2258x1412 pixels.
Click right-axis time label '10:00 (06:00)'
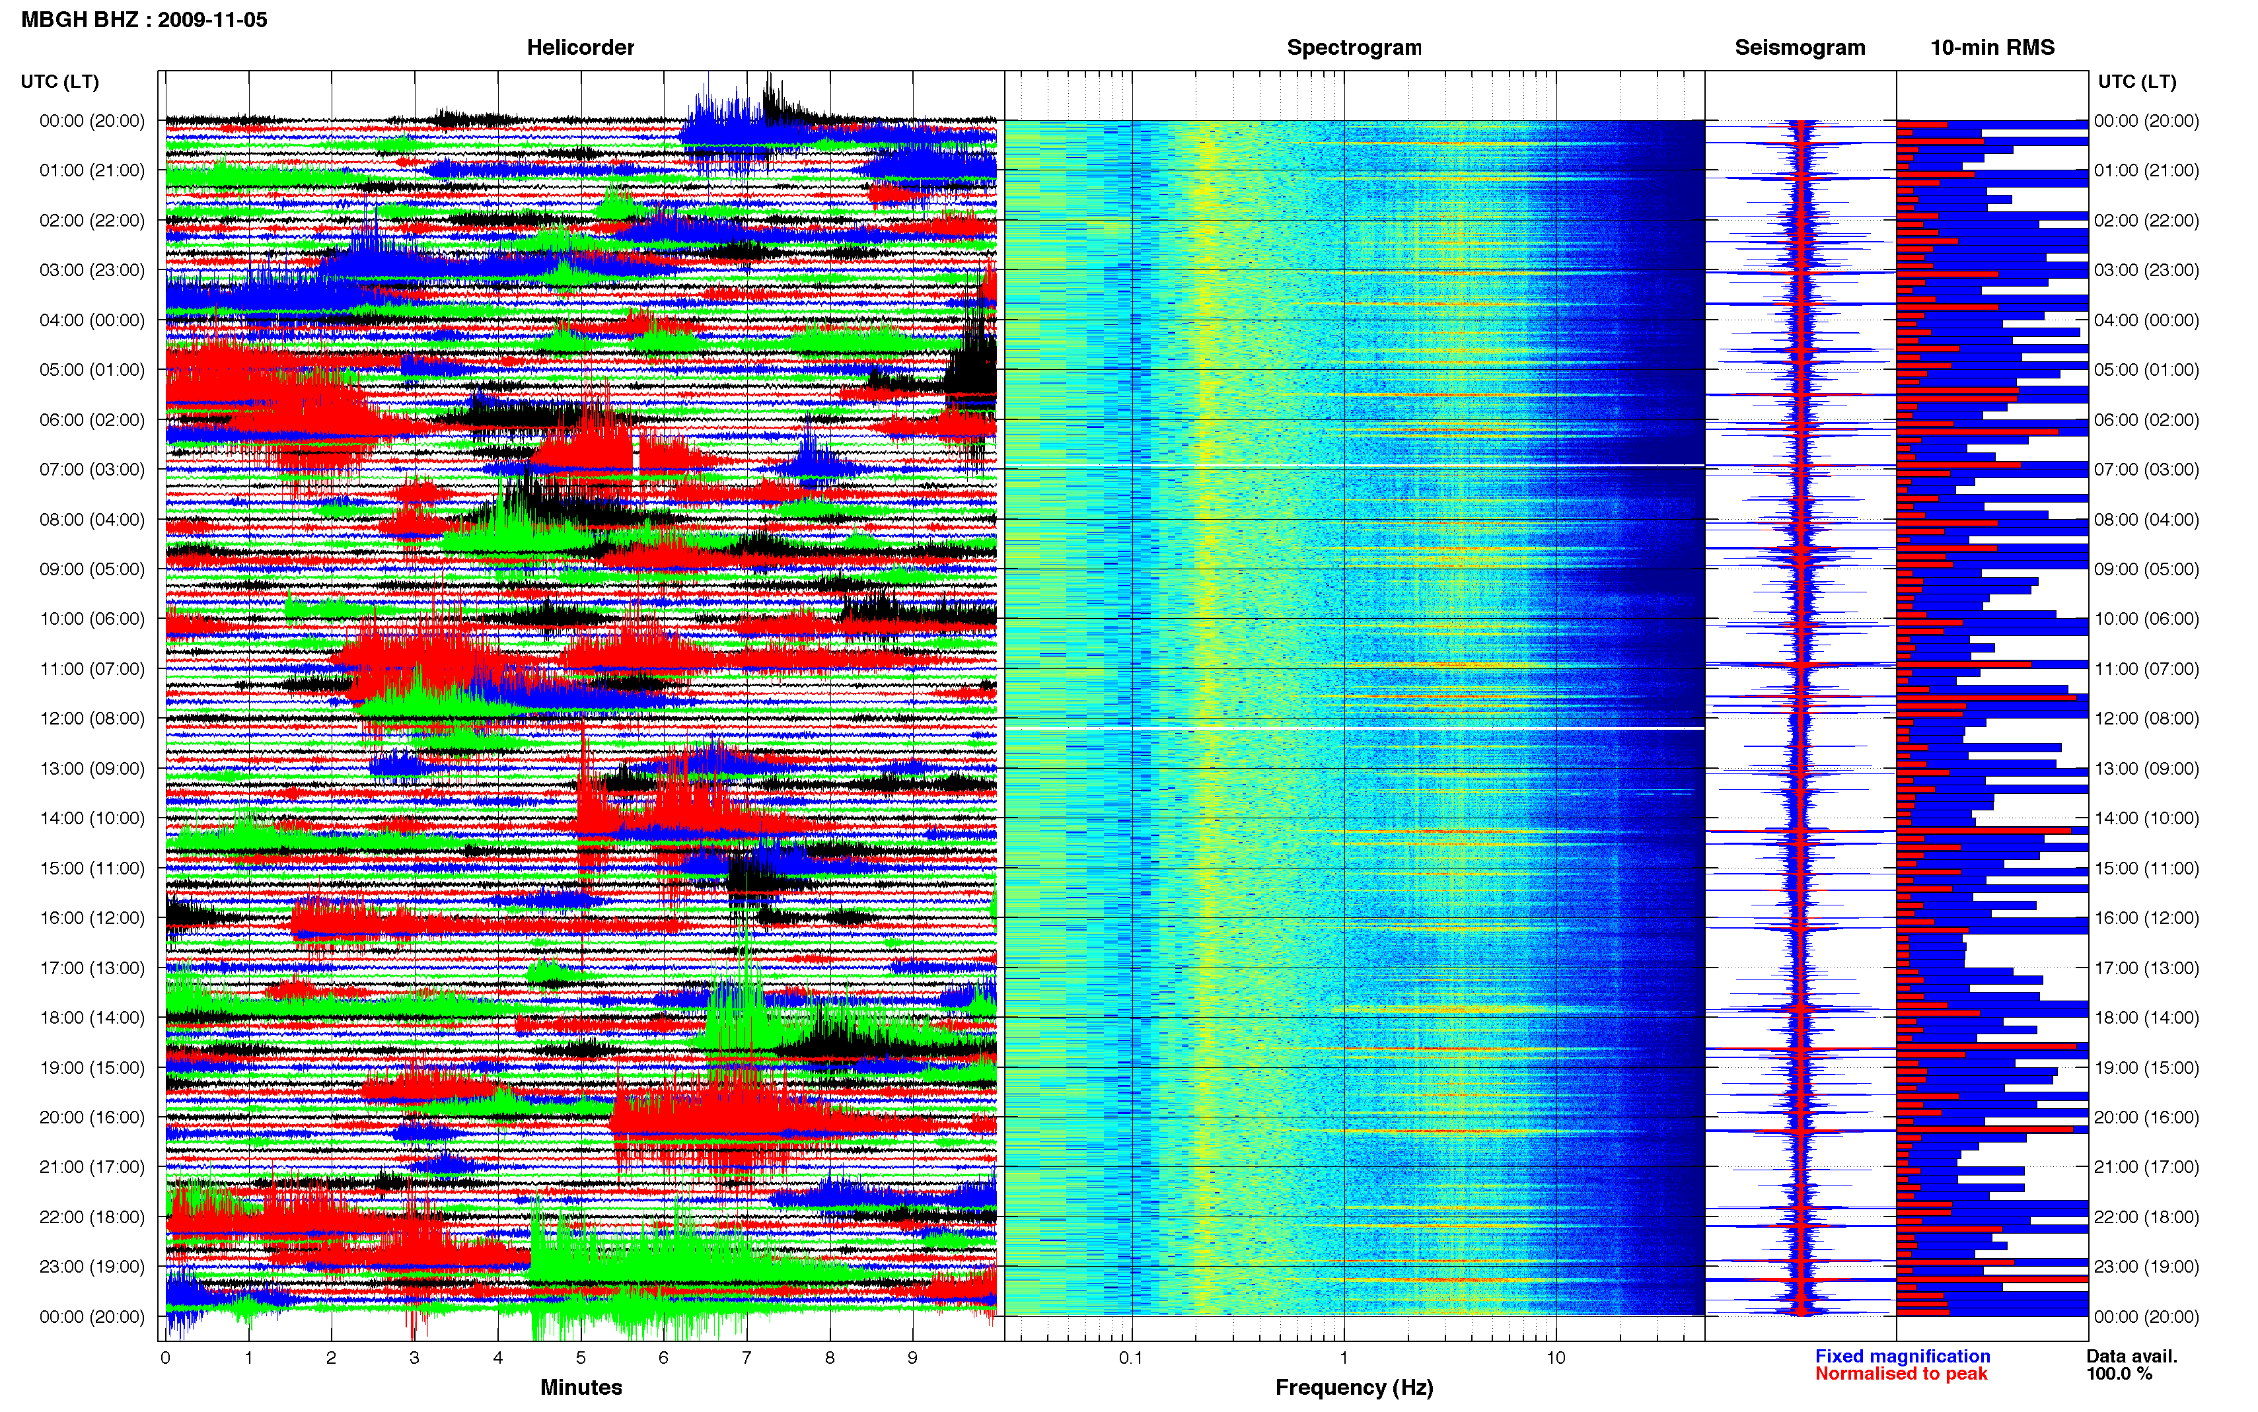(x=2146, y=619)
